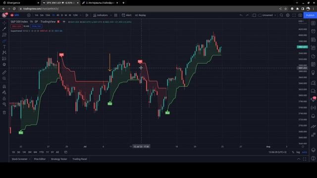Open the go to date calendar icon

(x=66, y=152)
